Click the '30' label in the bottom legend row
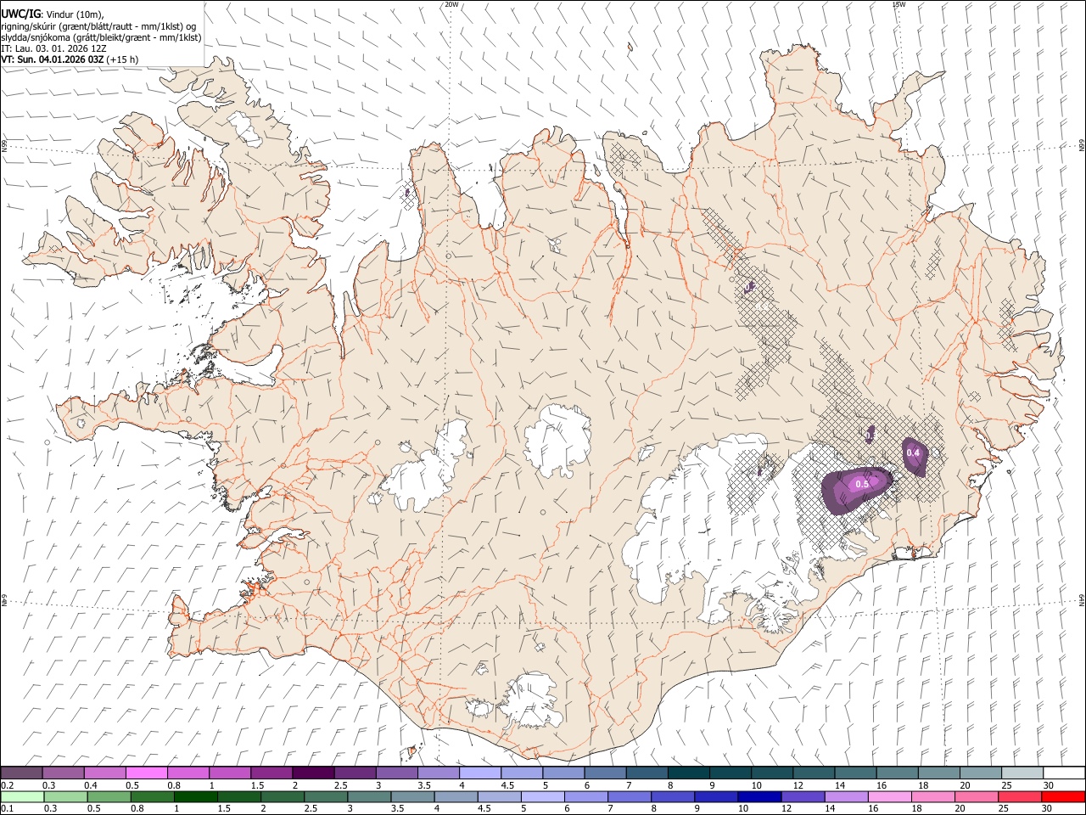The width and height of the screenshot is (1086, 815). tap(1048, 808)
